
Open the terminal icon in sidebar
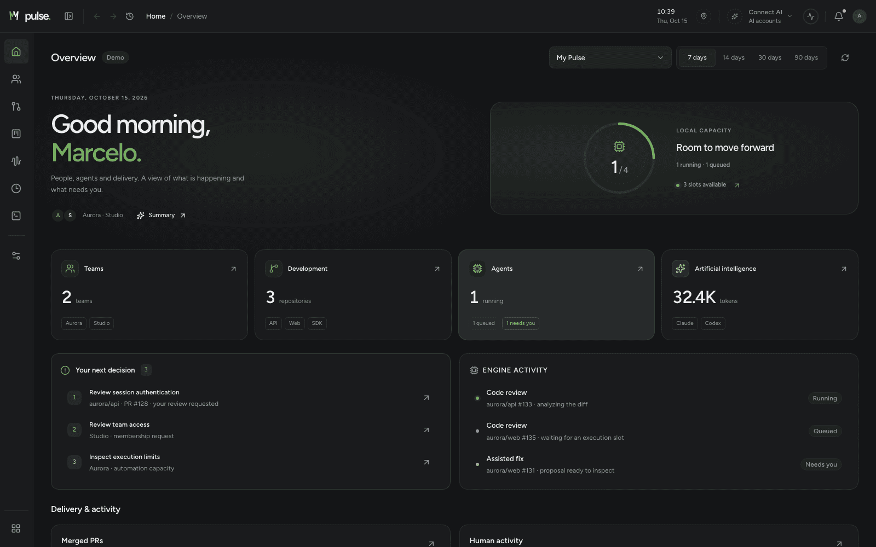coord(16,216)
